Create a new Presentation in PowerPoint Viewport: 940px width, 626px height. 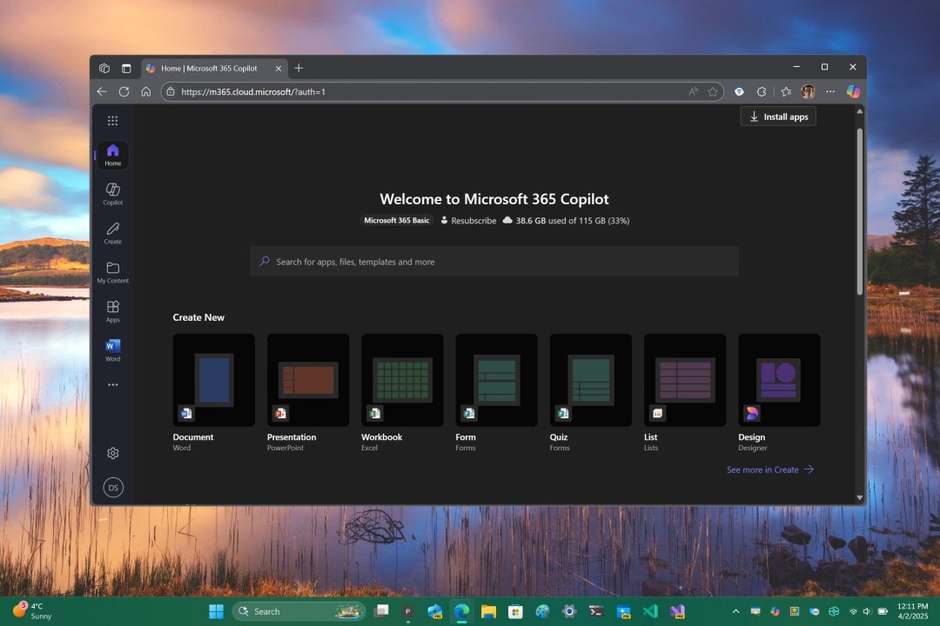(307, 379)
